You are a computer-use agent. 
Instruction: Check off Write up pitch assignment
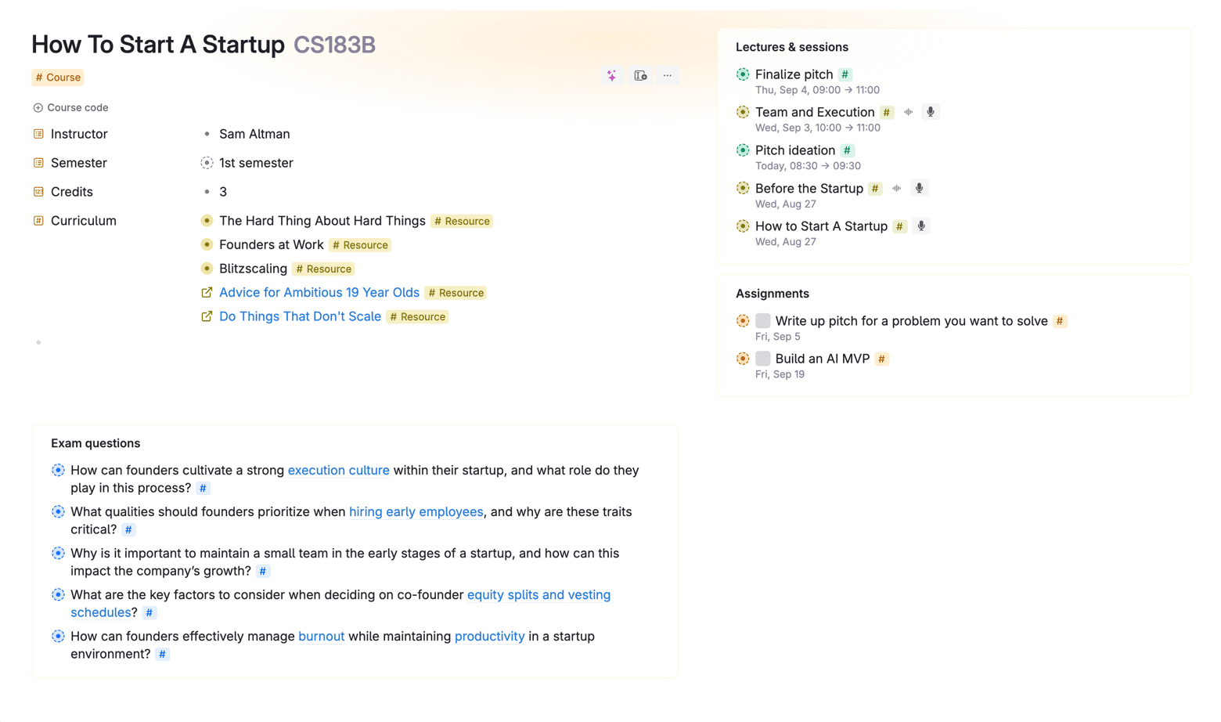tap(763, 321)
